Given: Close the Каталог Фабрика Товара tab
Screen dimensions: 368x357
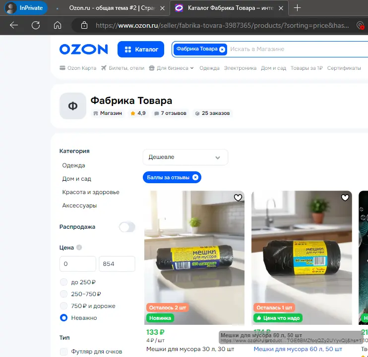Looking at the screenshot, I should (281, 8).
